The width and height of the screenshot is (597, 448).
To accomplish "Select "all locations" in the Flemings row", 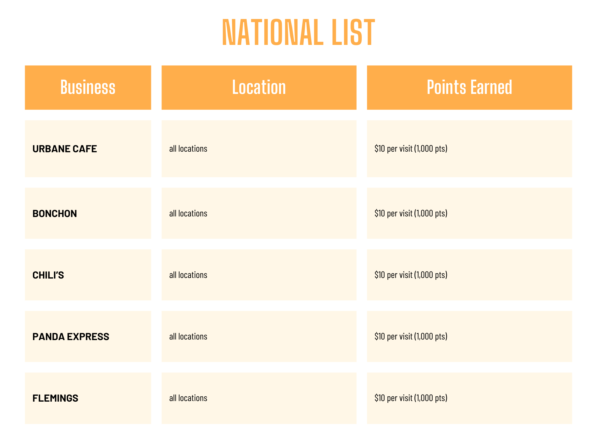I will 188,398.
